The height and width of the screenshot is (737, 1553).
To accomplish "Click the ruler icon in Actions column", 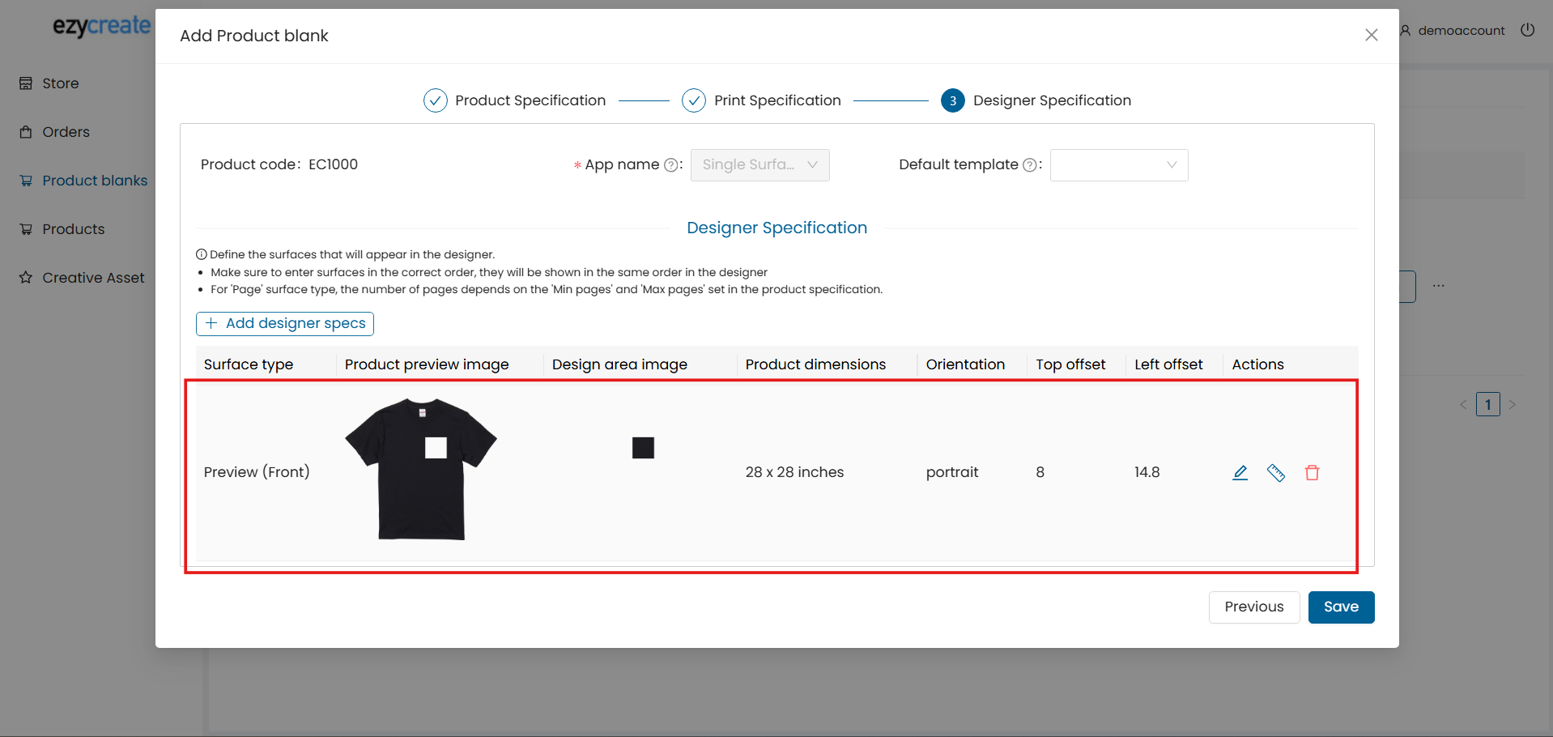I will tap(1276, 473).
